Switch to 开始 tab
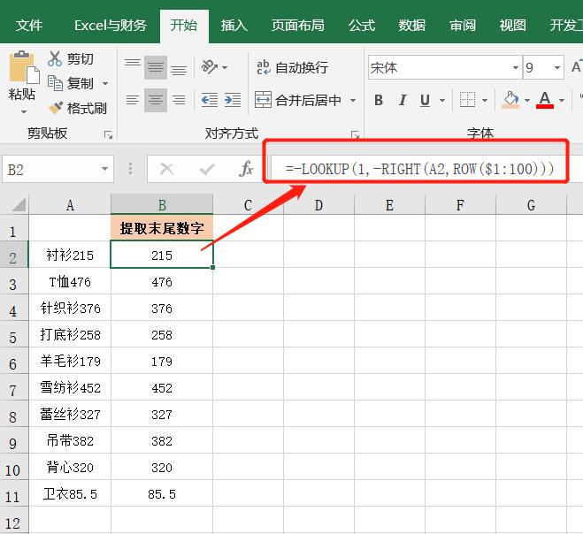 pyautogui.click(x=184, y=26)
